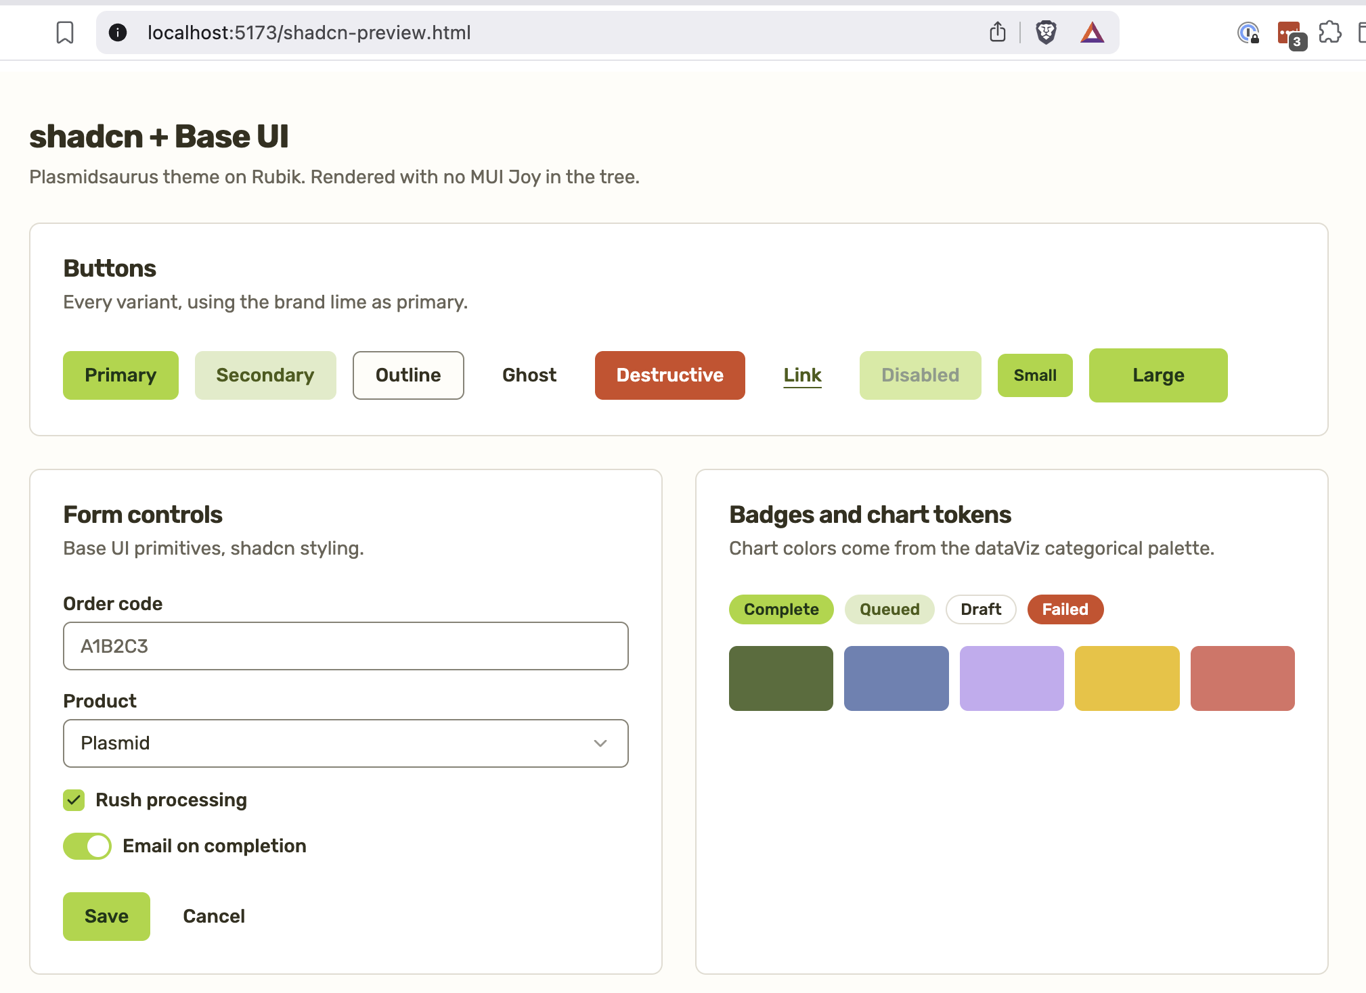Viewport: 1366px width, 993px height.
Task: Pick the dark green chart swatch
Action: pyautogui.click(x=781, y=678)
